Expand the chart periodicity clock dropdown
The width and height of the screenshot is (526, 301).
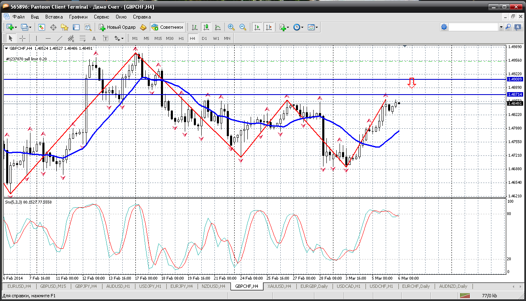click(302, 27)
